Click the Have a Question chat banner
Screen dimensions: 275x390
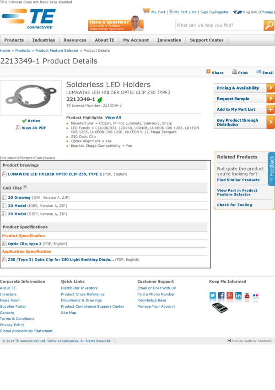(116, 24)
